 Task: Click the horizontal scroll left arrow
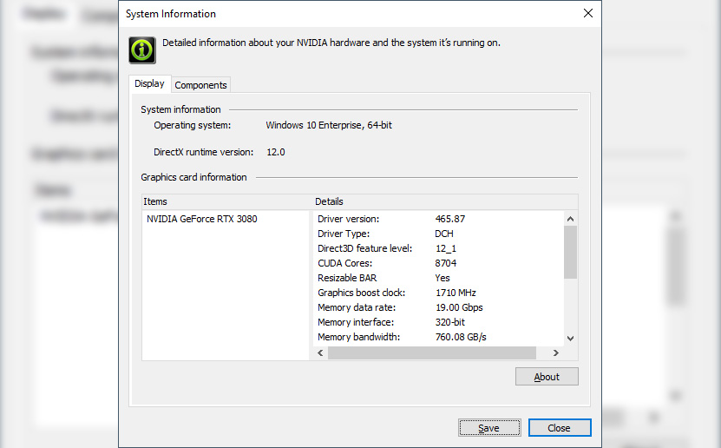click(x=320, y=353)
